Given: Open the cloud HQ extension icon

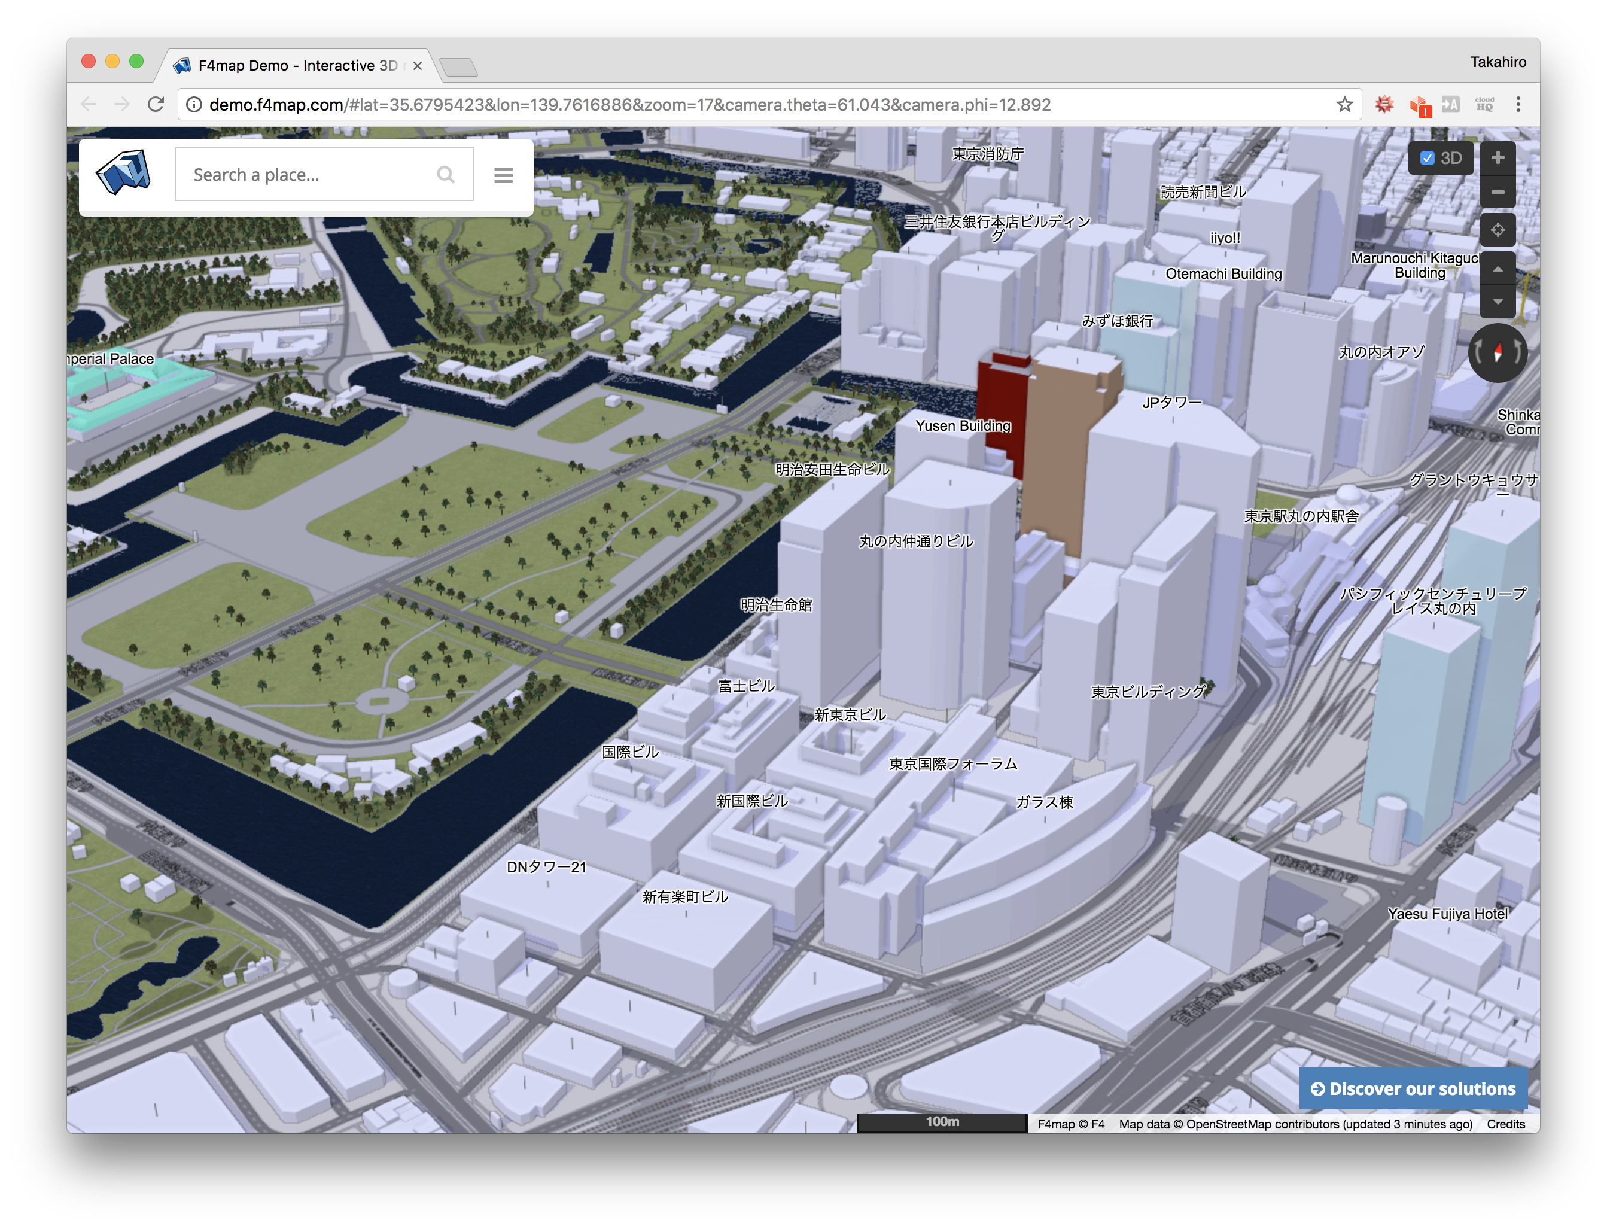Looking at the screenshot, I should tap(1484, 105).
